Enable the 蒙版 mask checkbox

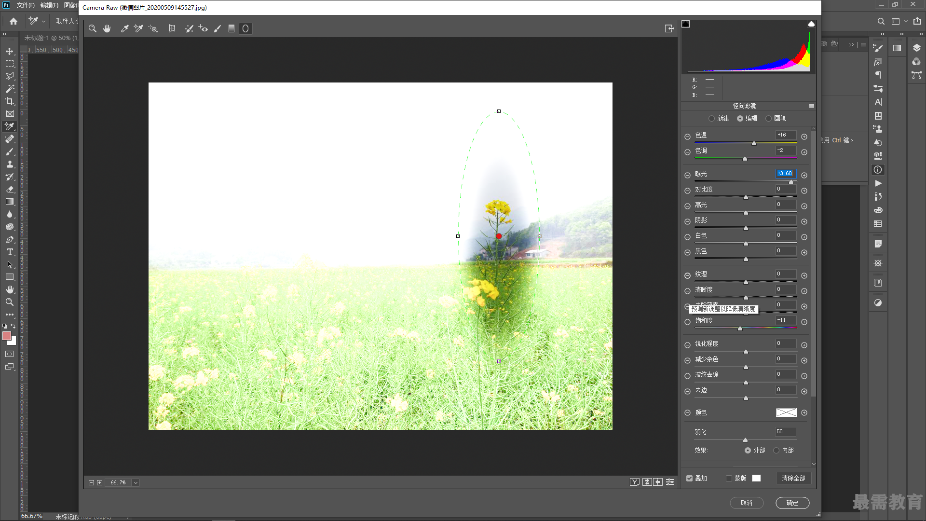[x=729, y=479]
